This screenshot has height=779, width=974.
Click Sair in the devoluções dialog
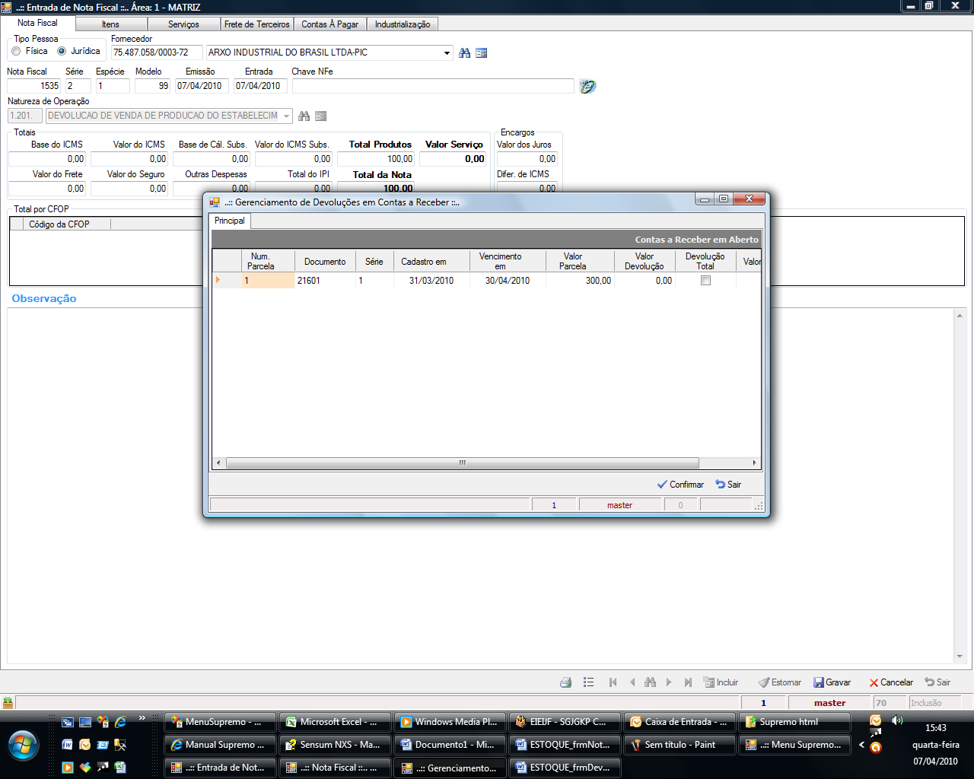coord(728,485)
